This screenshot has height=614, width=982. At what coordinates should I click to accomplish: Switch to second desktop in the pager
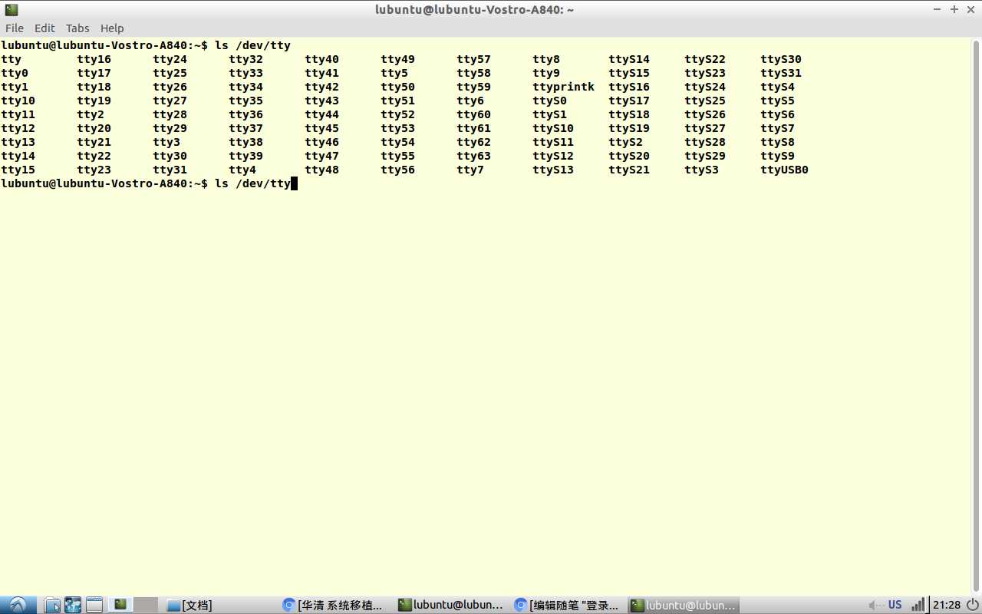point(146,605)
